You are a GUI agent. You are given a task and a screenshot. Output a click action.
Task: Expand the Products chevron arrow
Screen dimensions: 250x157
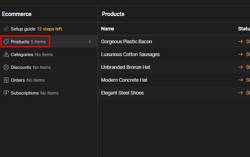pyautogui.click(x=89, y=42)
